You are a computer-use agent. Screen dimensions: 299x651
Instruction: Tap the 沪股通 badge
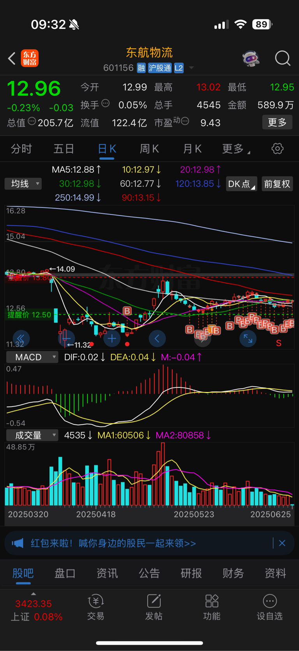[160, 68]
